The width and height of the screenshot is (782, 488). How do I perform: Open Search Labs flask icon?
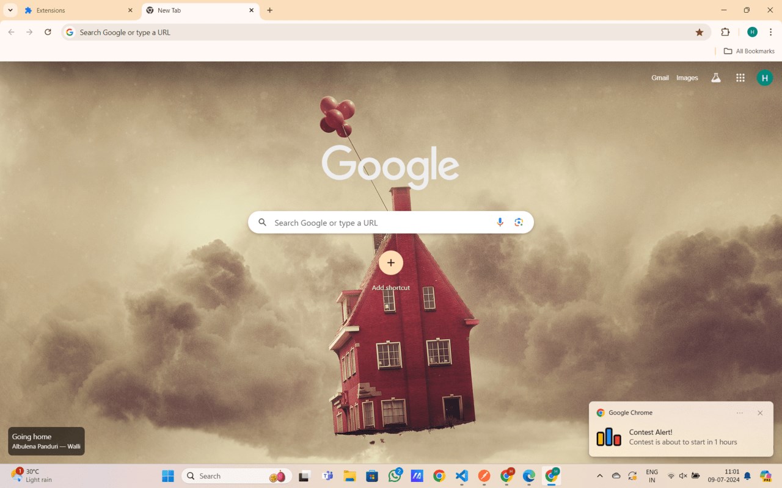[x=716, y=77]
